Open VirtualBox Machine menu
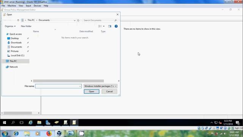Screen dimensions: 243x137 (x=12, y=6)
